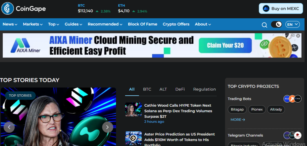Open Crypto Offers menu item
Screen dimensions: 307x146
point(176,24)
